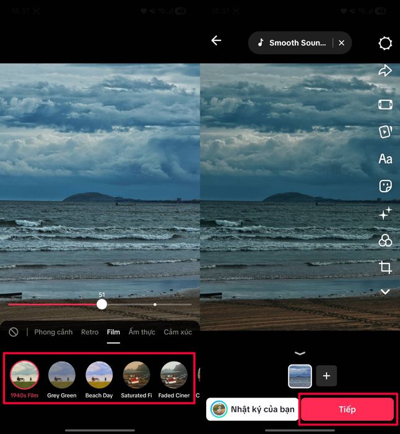This screenshot has height=434, width=400.
Task: Open the Smooth Sound music selector
Action: 292,43
